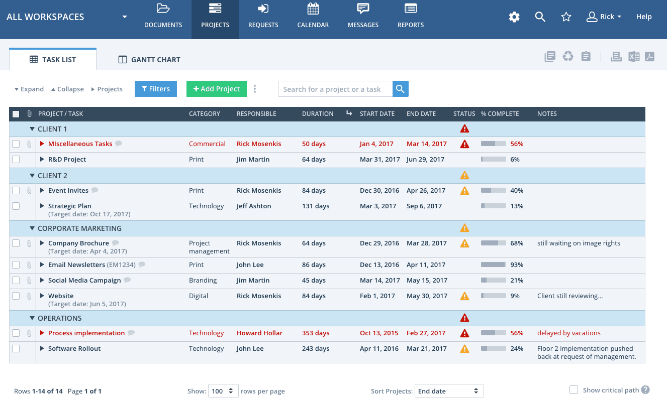Check the R&D Project row checkbox
This screenshot has width=667, height=398.
[16, 160]
